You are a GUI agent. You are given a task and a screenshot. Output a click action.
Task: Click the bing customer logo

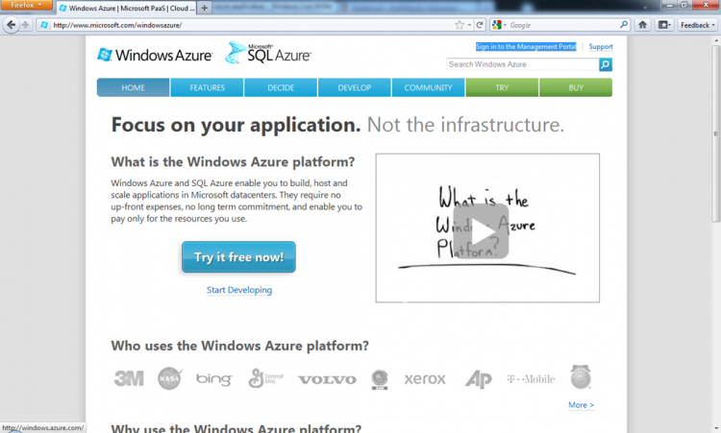click(213, 379)
